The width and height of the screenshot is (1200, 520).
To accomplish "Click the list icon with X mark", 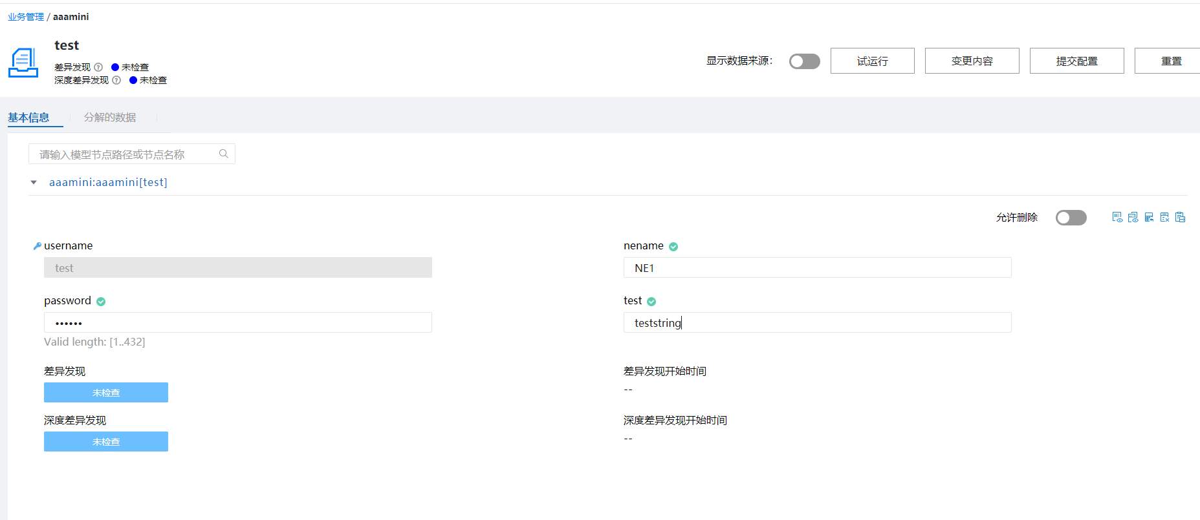I will pyautogui.click(x=1164, y=217).
